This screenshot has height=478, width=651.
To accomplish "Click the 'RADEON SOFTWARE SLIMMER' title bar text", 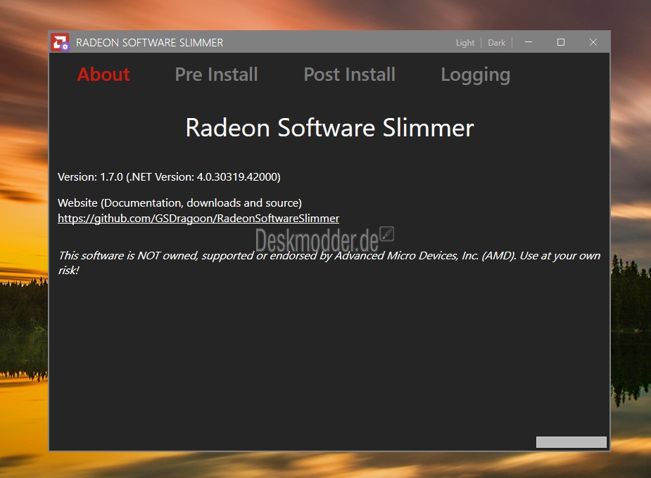I will tap(149, 43).
